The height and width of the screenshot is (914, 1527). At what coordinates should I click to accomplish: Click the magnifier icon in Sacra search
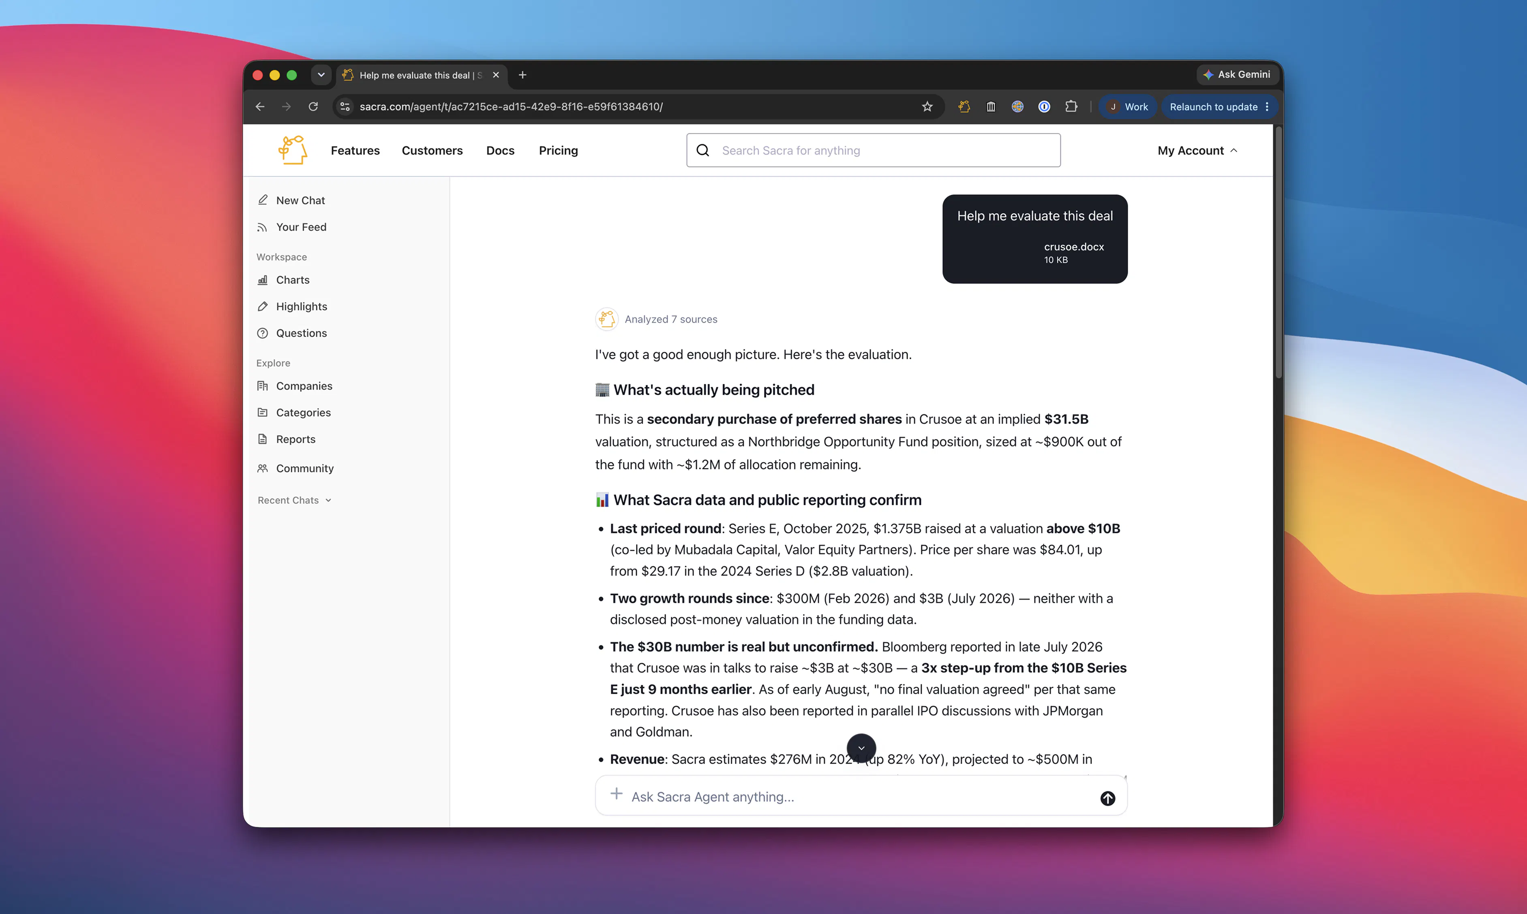point(703,150)
